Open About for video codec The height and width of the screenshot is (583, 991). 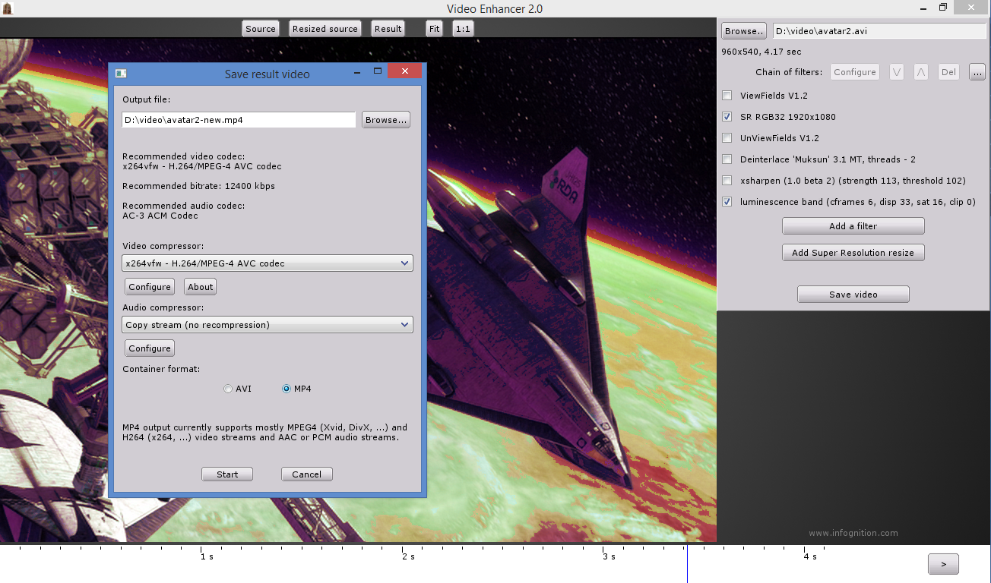pyautogui.click(x=201, y=287)
